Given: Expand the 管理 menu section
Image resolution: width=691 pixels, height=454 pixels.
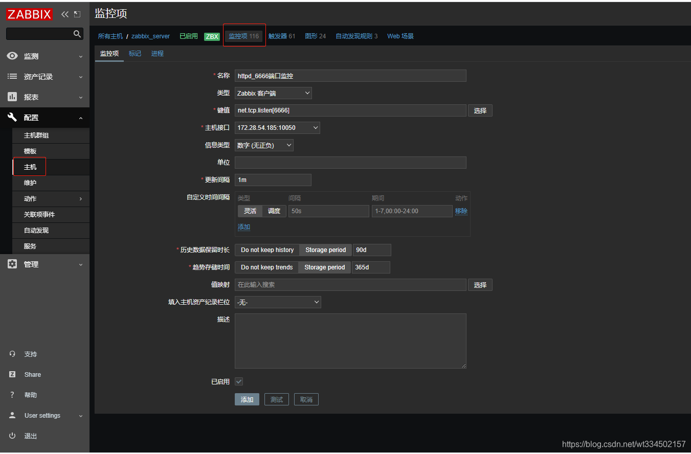Looking at the screenshot, I should 81,265.
